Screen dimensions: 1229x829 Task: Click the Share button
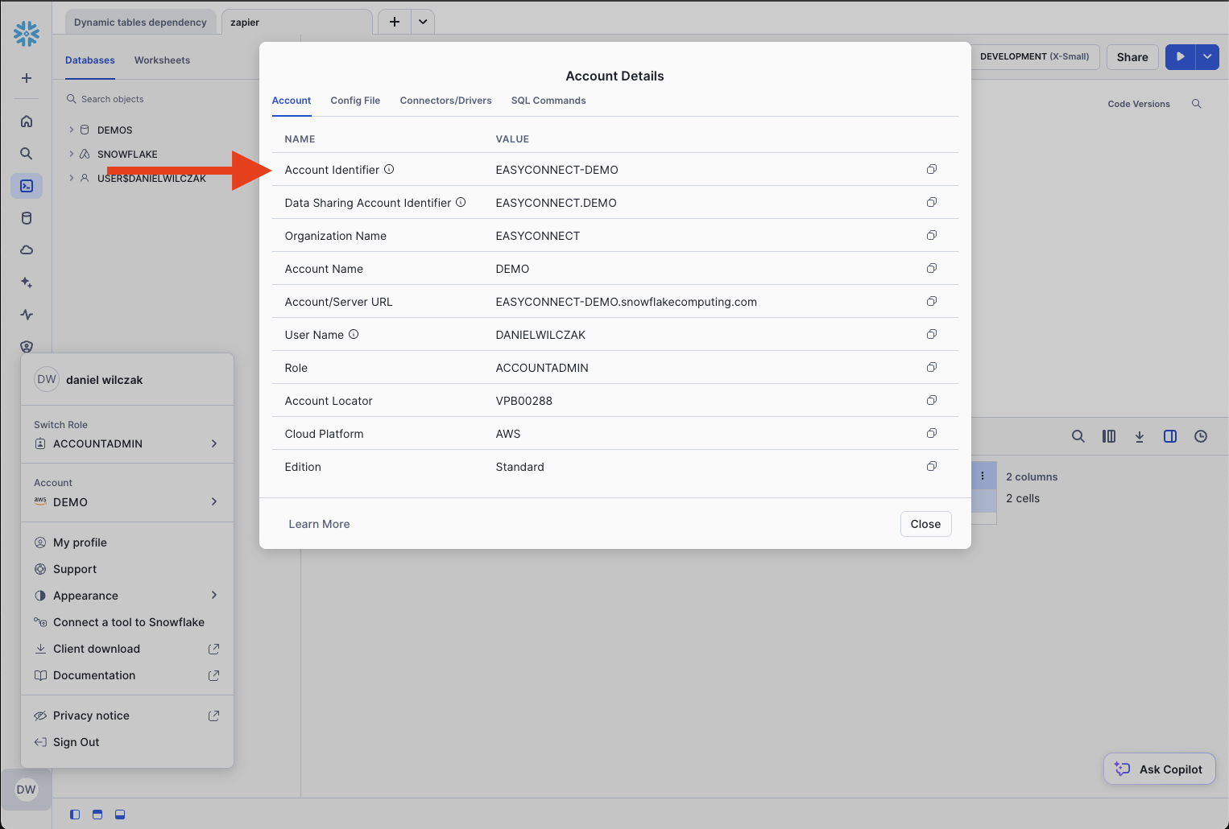(x=1132, y=57)
